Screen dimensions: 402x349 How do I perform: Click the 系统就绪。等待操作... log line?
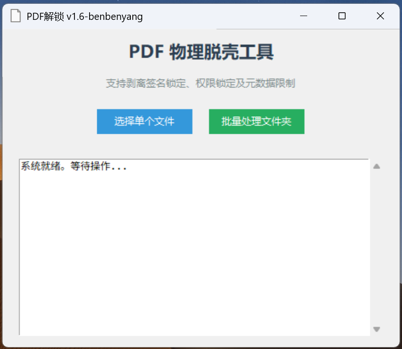pos(73,166)
